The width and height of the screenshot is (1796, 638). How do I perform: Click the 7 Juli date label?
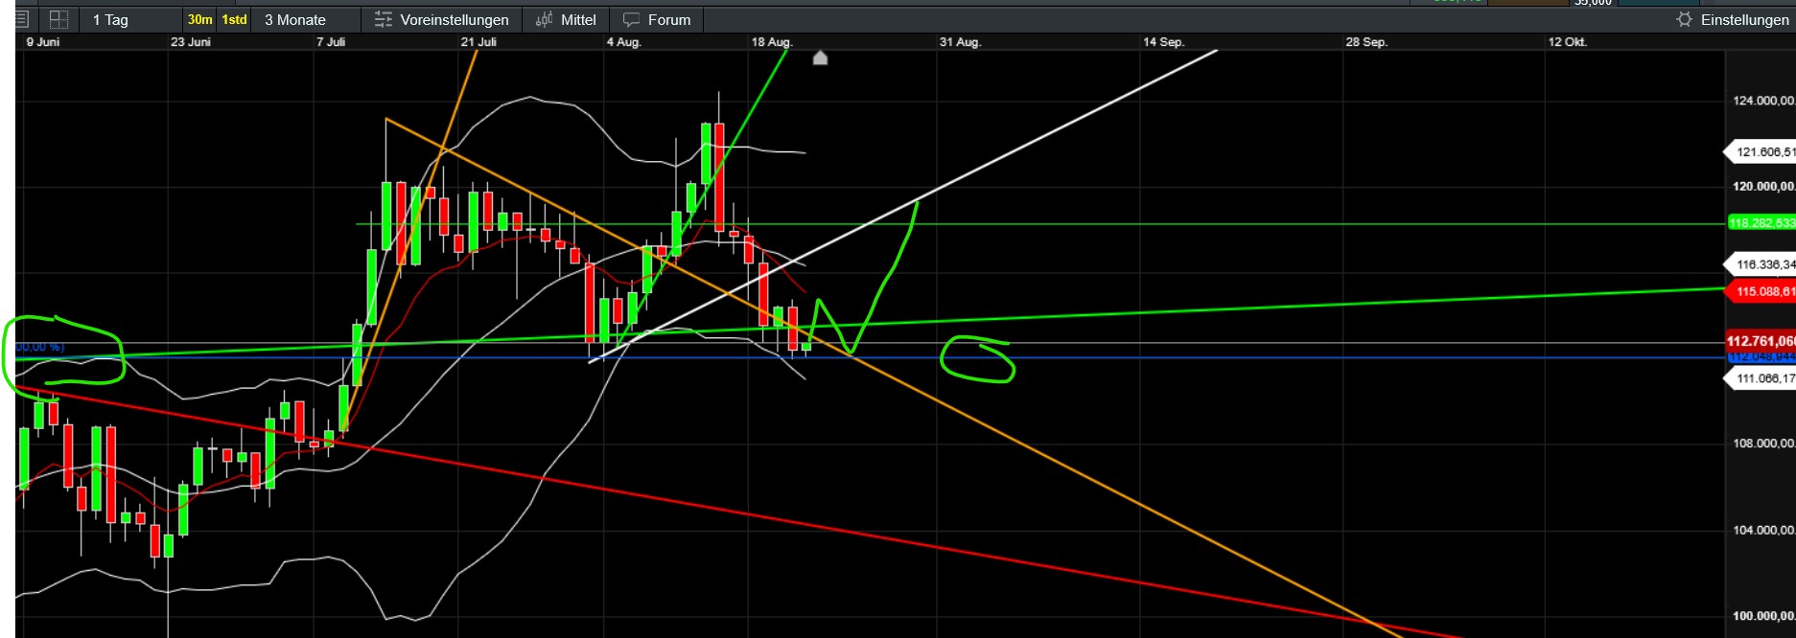tap(331, 42)
